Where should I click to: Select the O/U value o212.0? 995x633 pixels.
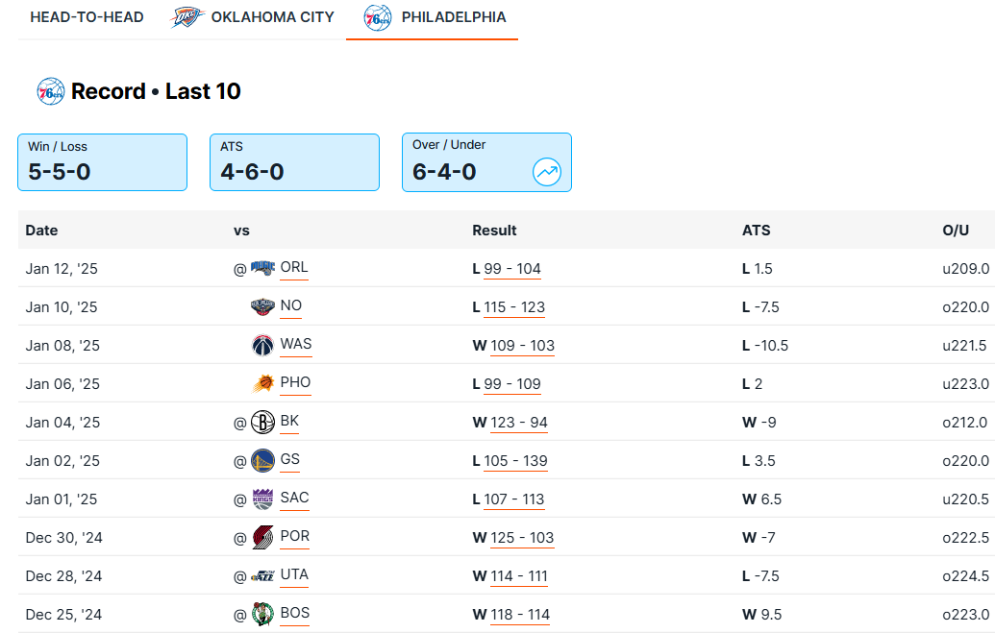point(965,423)
